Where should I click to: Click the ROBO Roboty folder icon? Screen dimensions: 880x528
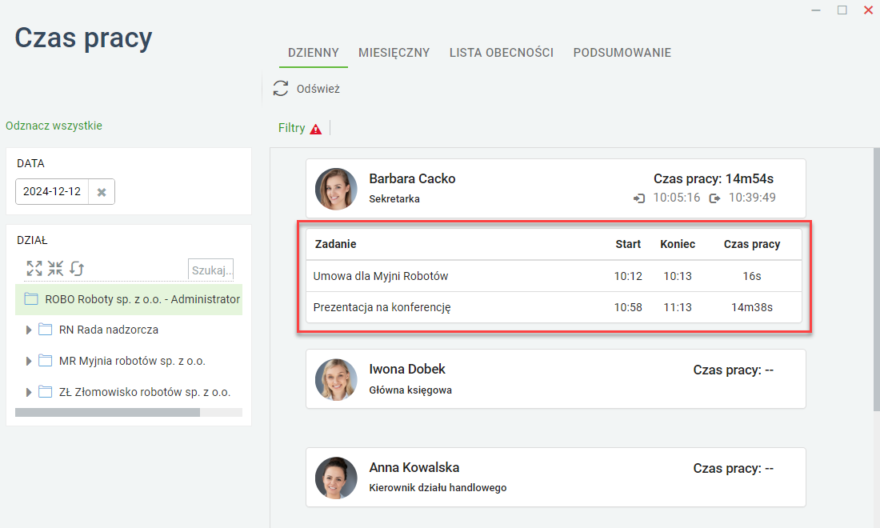(31, 299)
